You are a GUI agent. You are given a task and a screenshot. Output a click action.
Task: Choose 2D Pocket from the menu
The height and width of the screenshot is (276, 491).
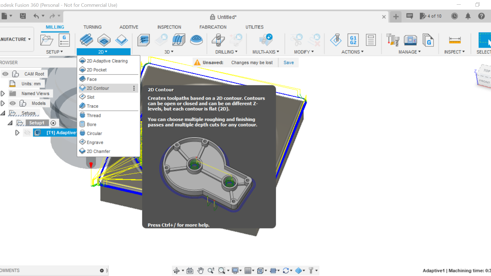click(x=109, y=70)
